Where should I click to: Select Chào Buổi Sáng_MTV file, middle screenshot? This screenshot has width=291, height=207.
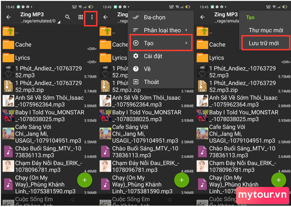click(147, 152)
